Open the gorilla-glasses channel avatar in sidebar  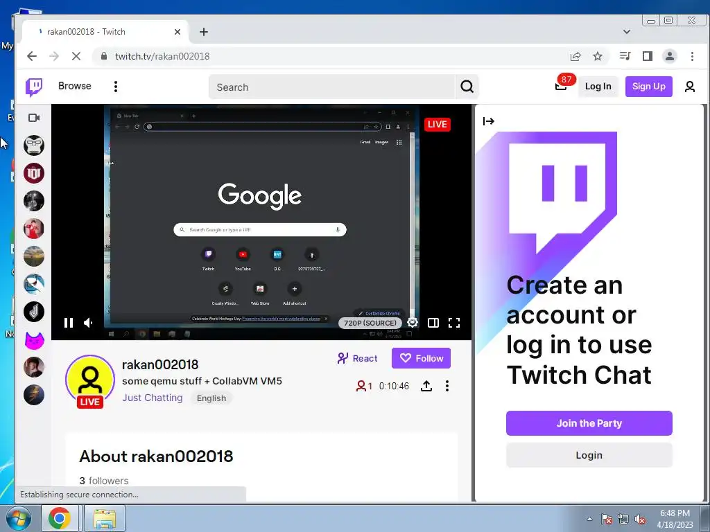34,145
